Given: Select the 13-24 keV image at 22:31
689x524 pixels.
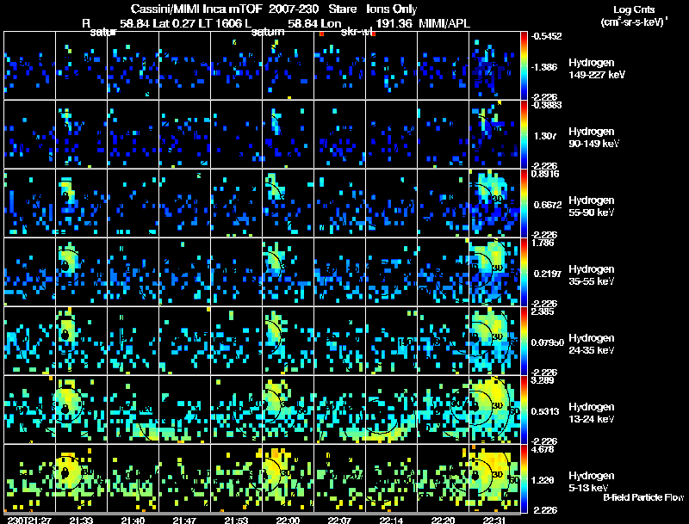Looking at the screenshot, I should pos(494,409).
